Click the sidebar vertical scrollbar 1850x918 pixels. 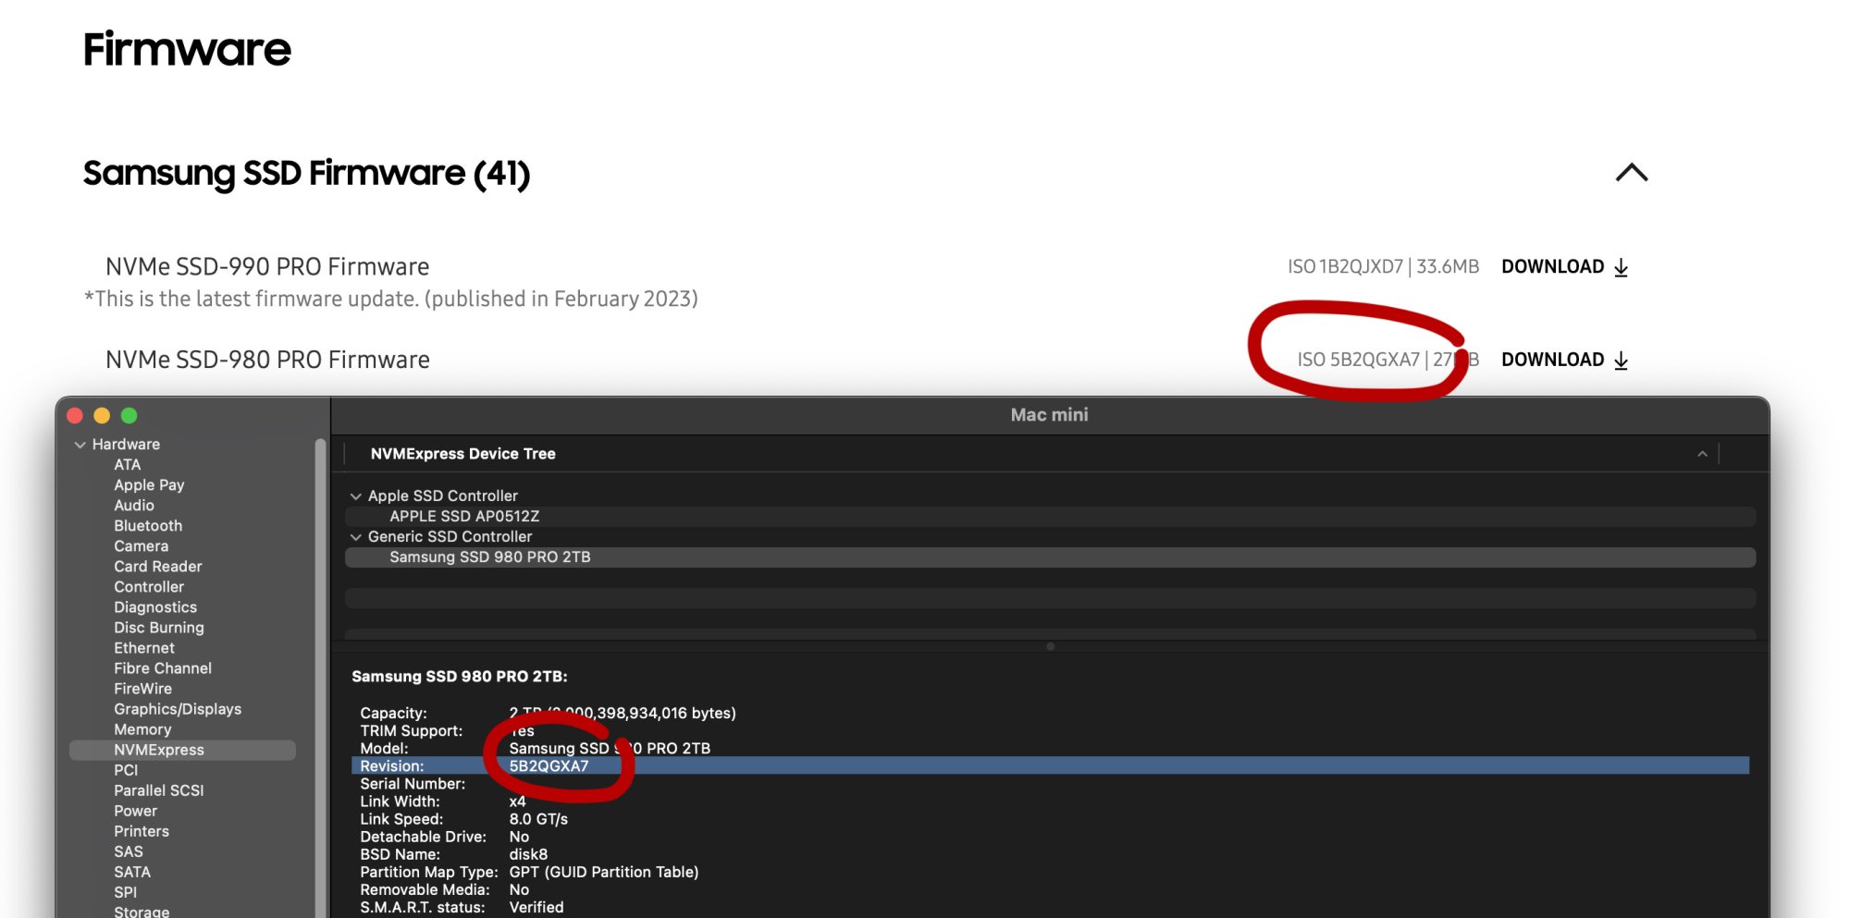320,678
